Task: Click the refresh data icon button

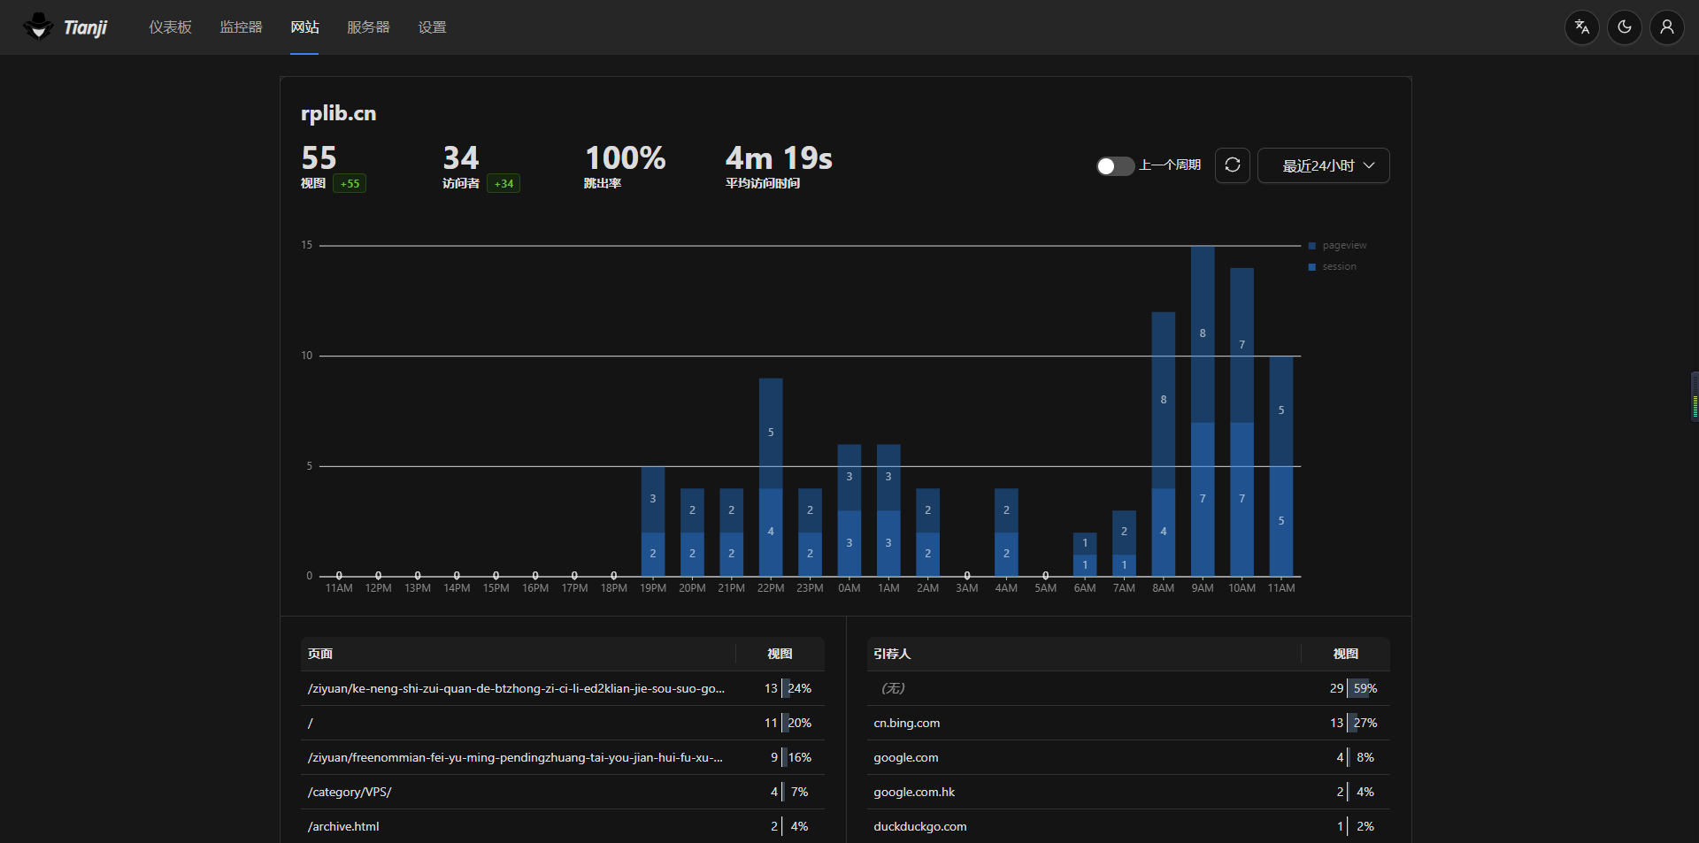Action: click(x=1232, y=165)
